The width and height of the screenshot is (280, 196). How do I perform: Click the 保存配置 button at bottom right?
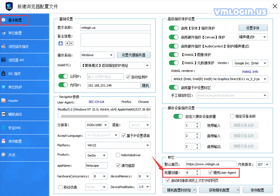pos(257,190)
